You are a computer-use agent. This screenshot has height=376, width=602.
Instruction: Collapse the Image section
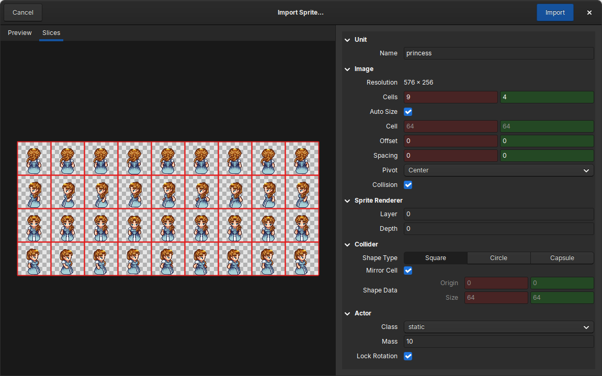(x=347, y=68)
